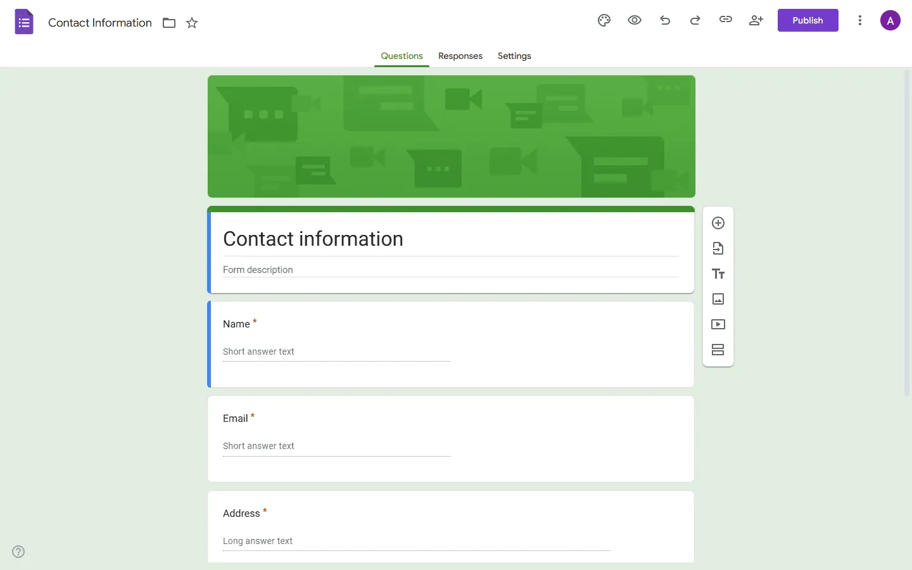The image size is (912, 570).
Task: Insert an image into the form
Action: tap(718, 299)
